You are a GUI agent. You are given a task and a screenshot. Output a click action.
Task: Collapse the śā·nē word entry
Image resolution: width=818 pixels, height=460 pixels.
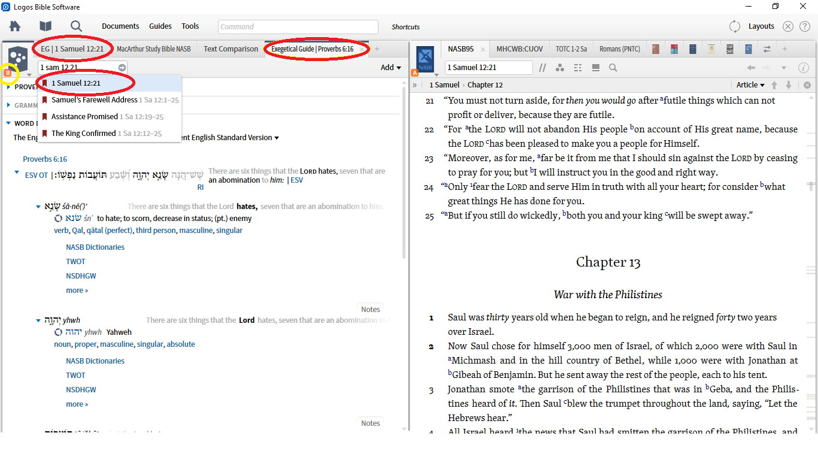(38, 207)
